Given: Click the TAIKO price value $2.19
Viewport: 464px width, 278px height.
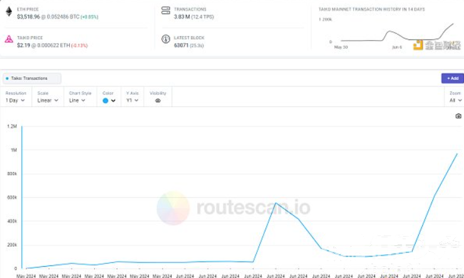Looking at the screenshot, I should (23, 45).
